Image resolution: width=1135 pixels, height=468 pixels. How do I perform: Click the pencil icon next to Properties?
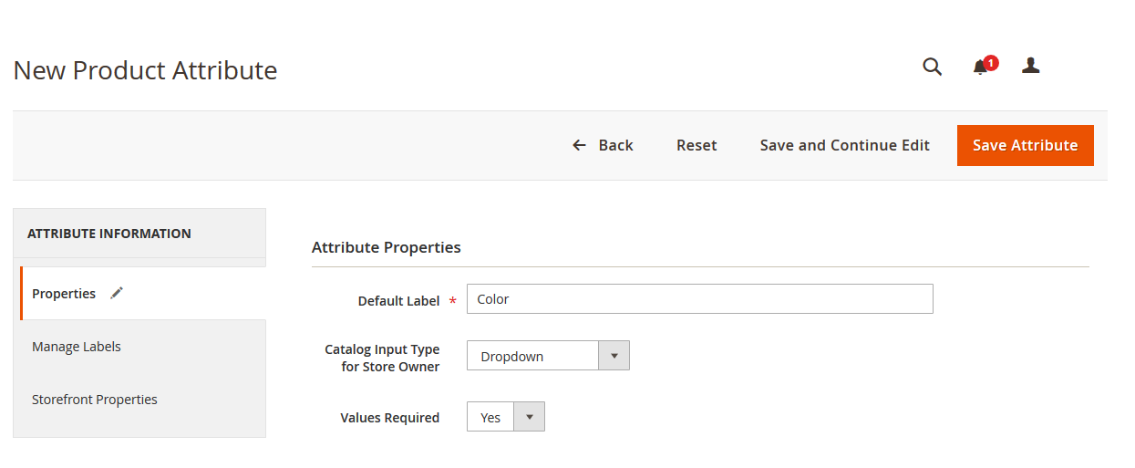117,293
